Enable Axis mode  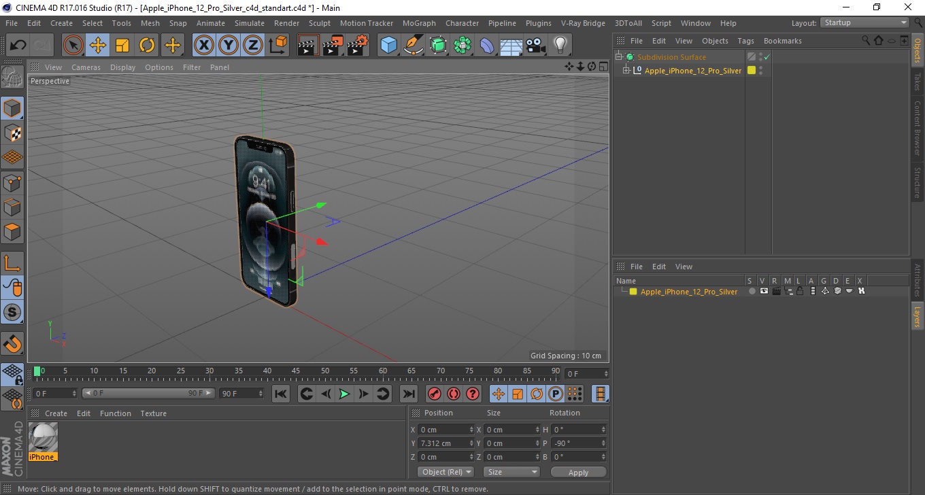13,263
